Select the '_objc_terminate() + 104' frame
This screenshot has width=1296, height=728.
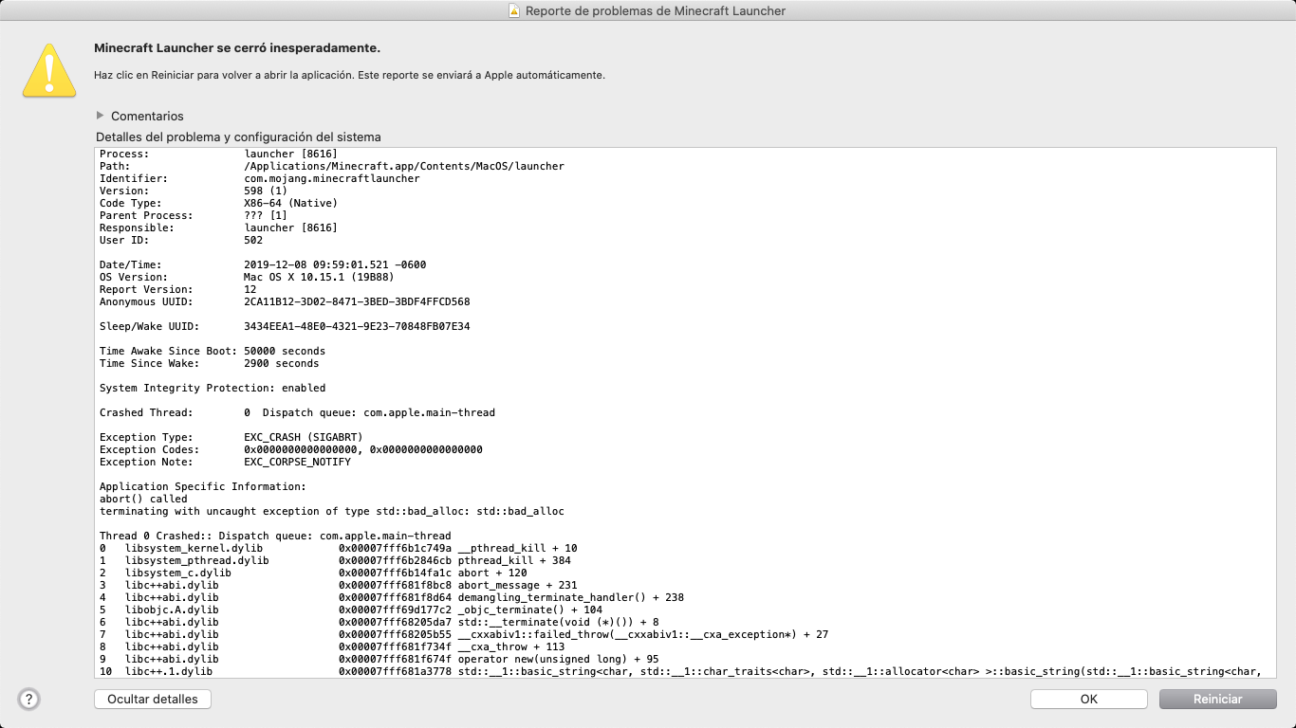click(x=351, y=610)
